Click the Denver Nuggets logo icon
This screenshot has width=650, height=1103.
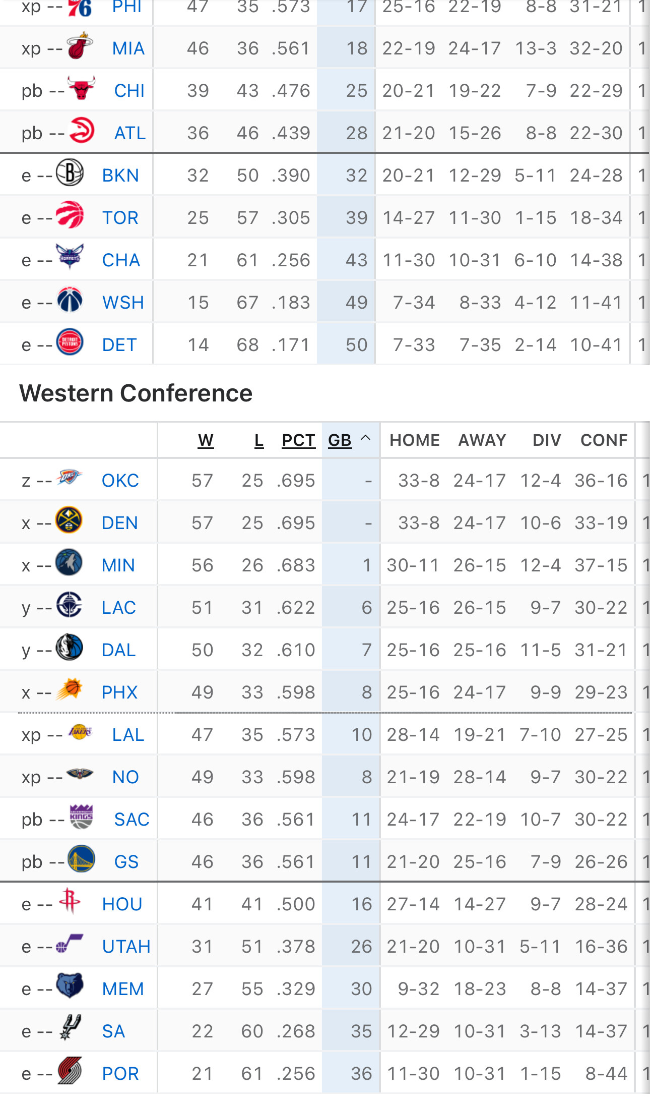(x=69, y=520)
